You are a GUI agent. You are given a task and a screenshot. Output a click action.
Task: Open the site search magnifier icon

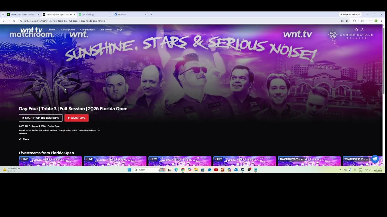(356, 30)
